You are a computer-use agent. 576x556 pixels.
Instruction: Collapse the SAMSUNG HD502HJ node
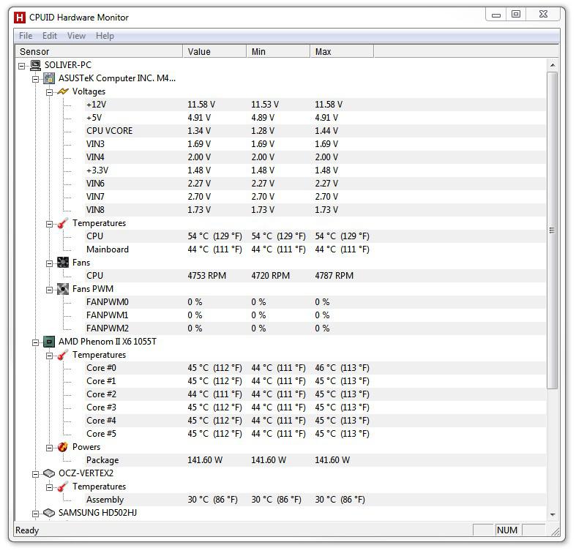[x=35, y=514]
